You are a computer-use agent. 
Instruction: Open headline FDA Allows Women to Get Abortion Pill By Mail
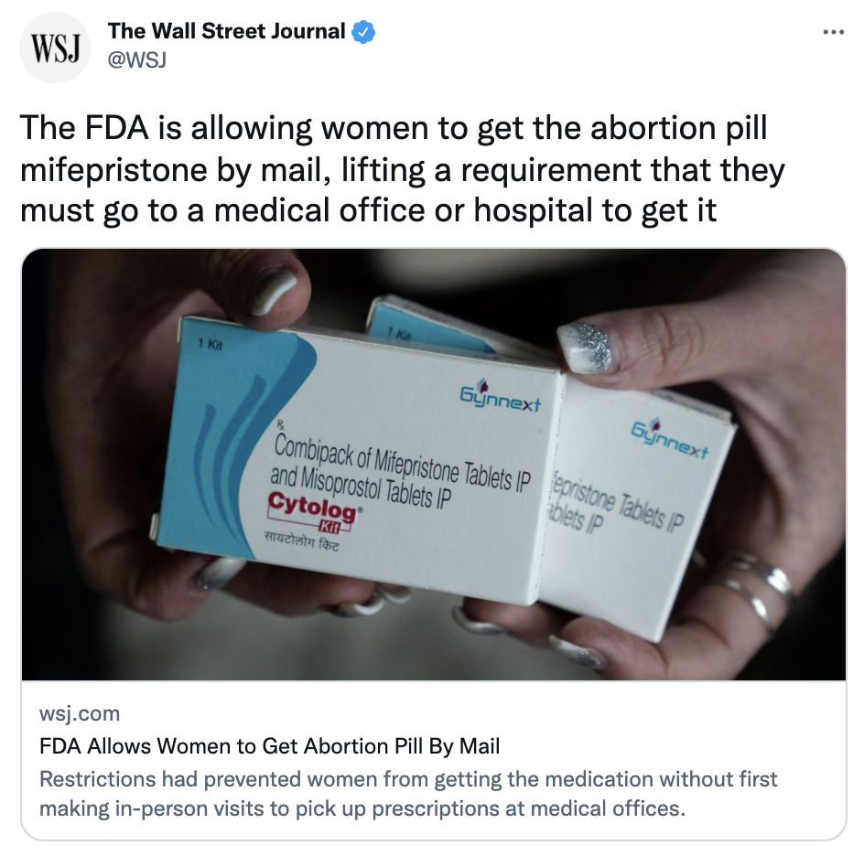coord(269,746)
